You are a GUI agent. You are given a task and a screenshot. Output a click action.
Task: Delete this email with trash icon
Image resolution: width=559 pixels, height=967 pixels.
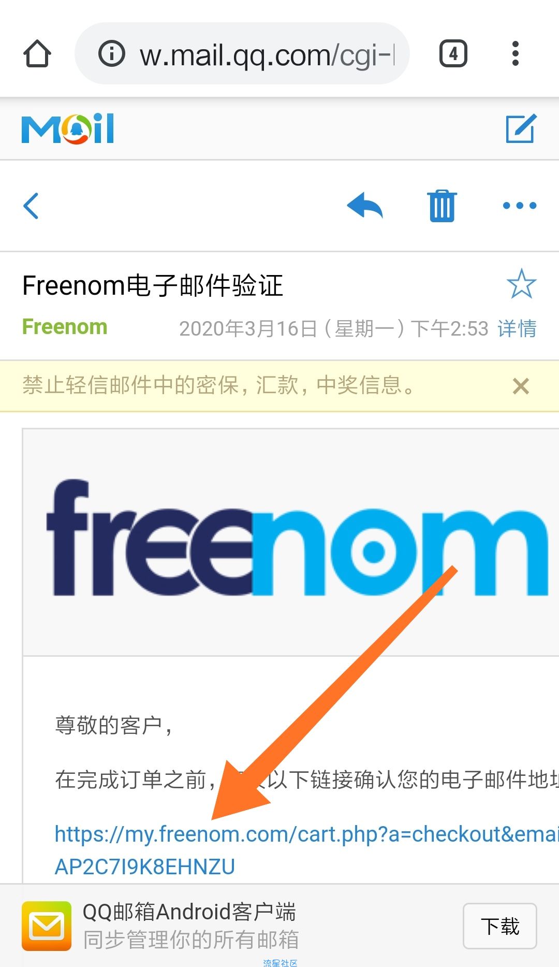tap(442, 206)
